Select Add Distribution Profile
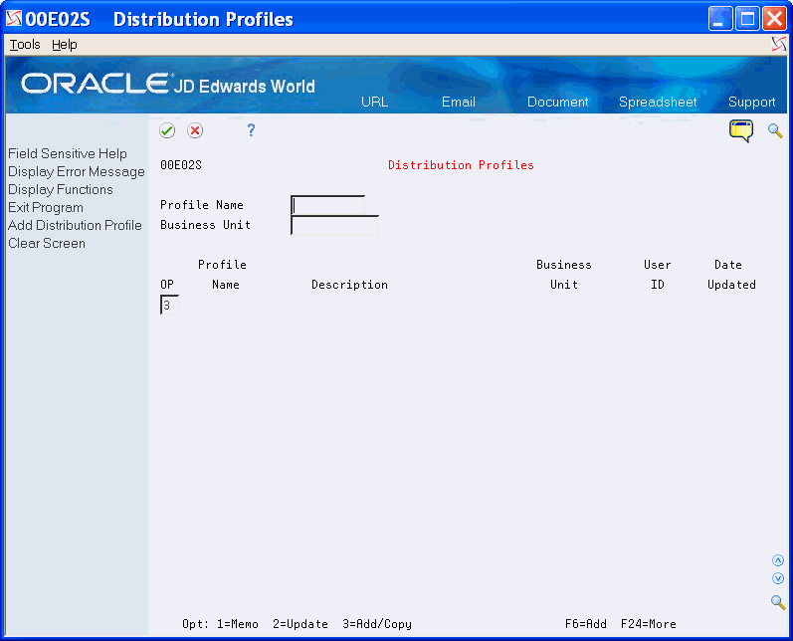This screenshot has width=793, height=641. point(75,225)
